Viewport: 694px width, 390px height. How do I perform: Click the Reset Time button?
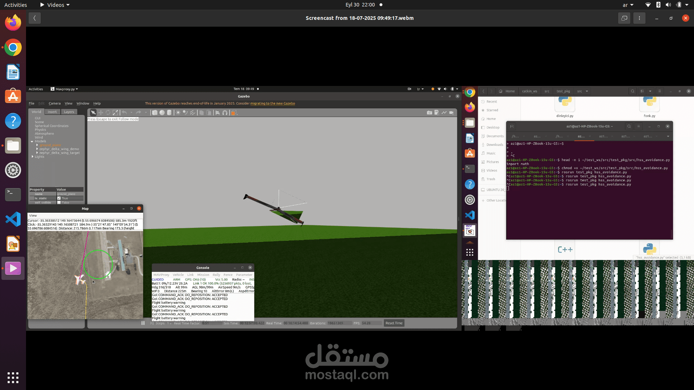(x=394, y=323)
